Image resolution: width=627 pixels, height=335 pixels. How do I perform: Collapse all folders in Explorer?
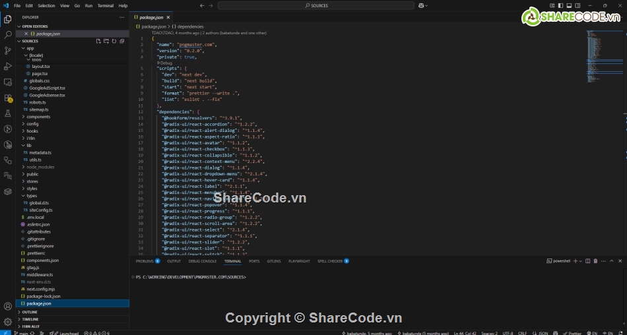(x=122, y=41)
